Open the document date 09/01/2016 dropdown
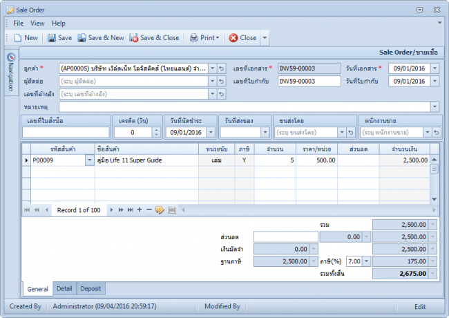This screenshot has width=449, height=318. [434, 68]
